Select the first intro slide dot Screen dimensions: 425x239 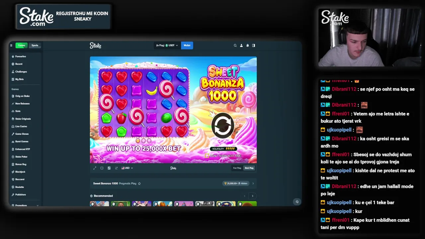click(138, 141)
